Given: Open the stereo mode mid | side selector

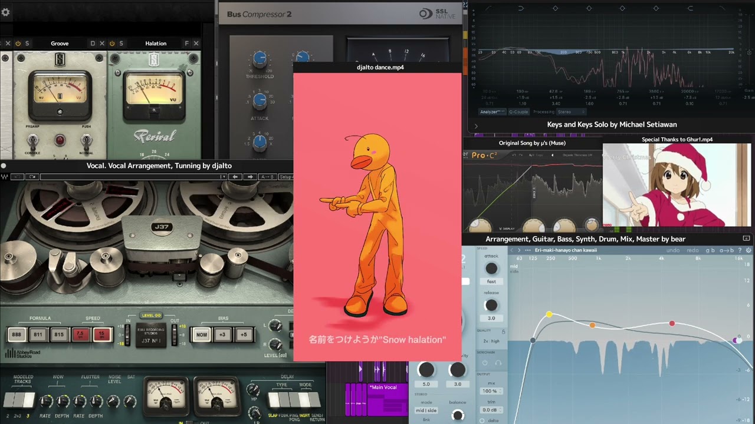Looking at the screenshot, I should click(x=426, y=410).
